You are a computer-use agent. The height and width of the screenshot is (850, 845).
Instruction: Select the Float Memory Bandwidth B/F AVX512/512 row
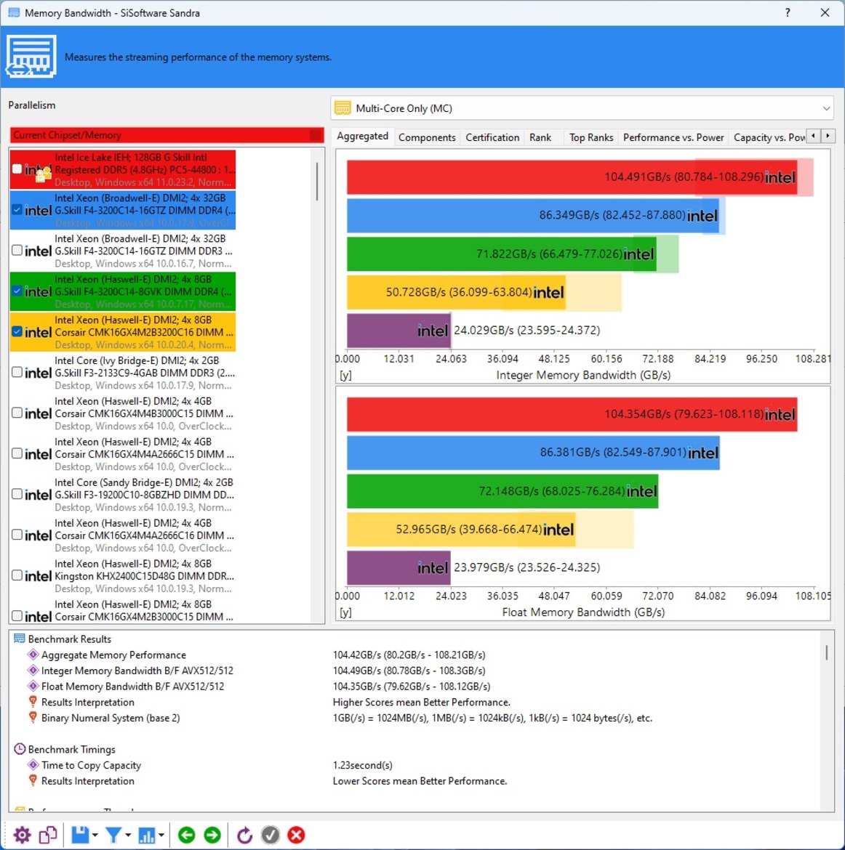pyautogui.click(x=132, y=687)
